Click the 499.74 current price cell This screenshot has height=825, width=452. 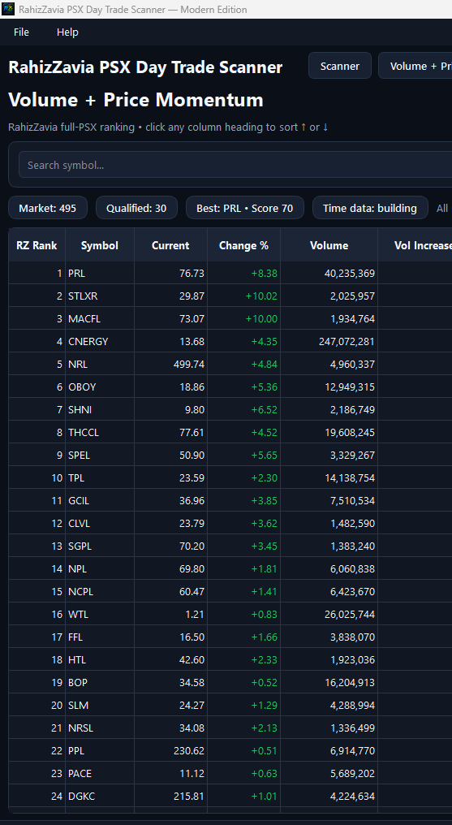click(x=170, y=364)
